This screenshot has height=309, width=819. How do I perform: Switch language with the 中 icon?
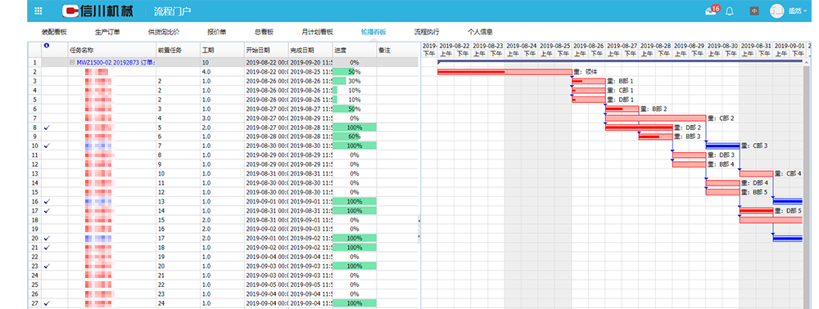tap(753, 11)
